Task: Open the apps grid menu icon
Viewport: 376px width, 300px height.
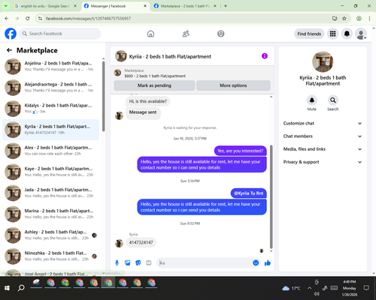Action: [x=332, y=34]
